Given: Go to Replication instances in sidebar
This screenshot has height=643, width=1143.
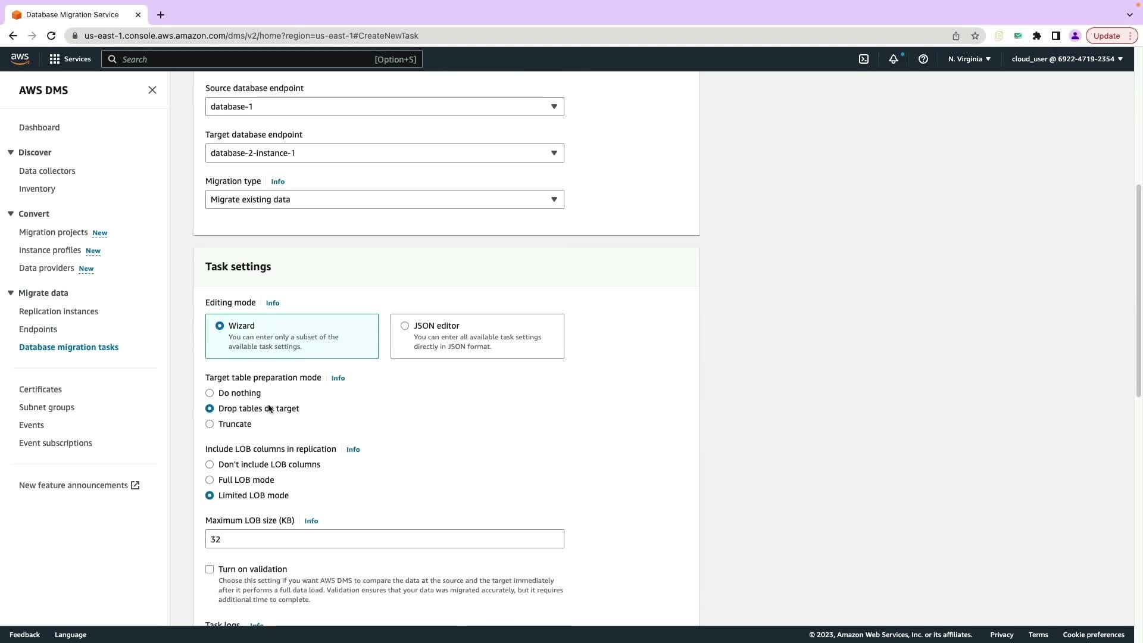Looking at the screenshot, I should tap(58, 311).
